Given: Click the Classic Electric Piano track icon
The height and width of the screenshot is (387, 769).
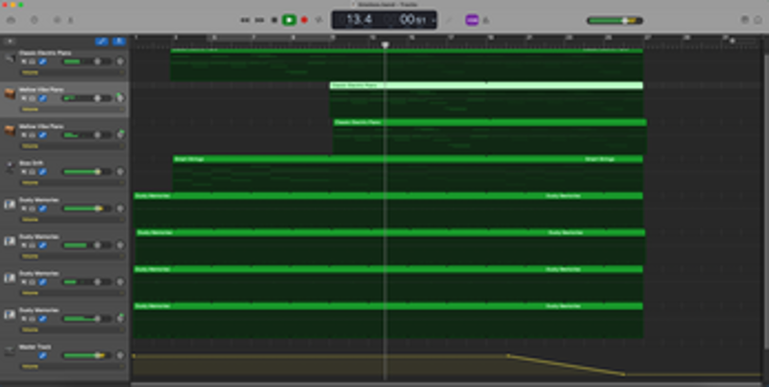Looking at the screenshot, I should [10, 59].
